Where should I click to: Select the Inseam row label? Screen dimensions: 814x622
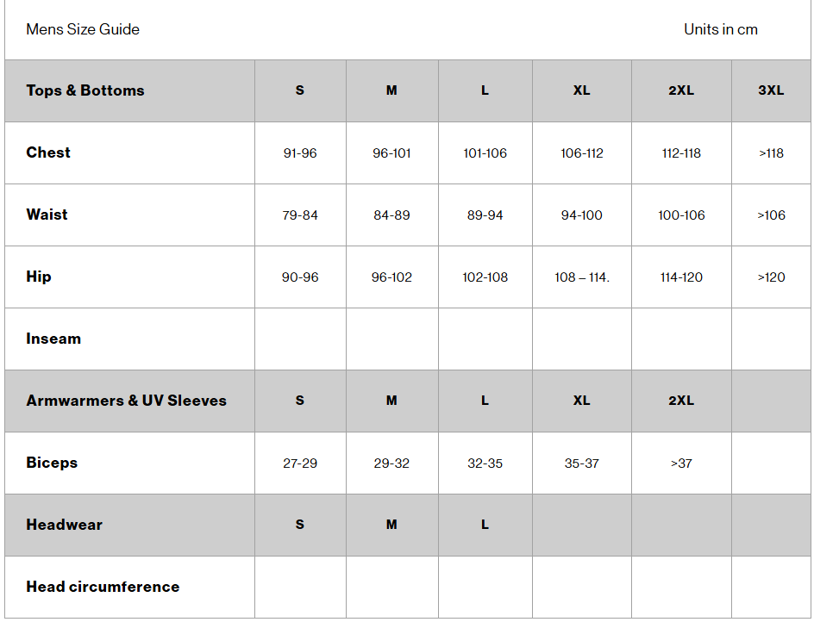point(53,339)
